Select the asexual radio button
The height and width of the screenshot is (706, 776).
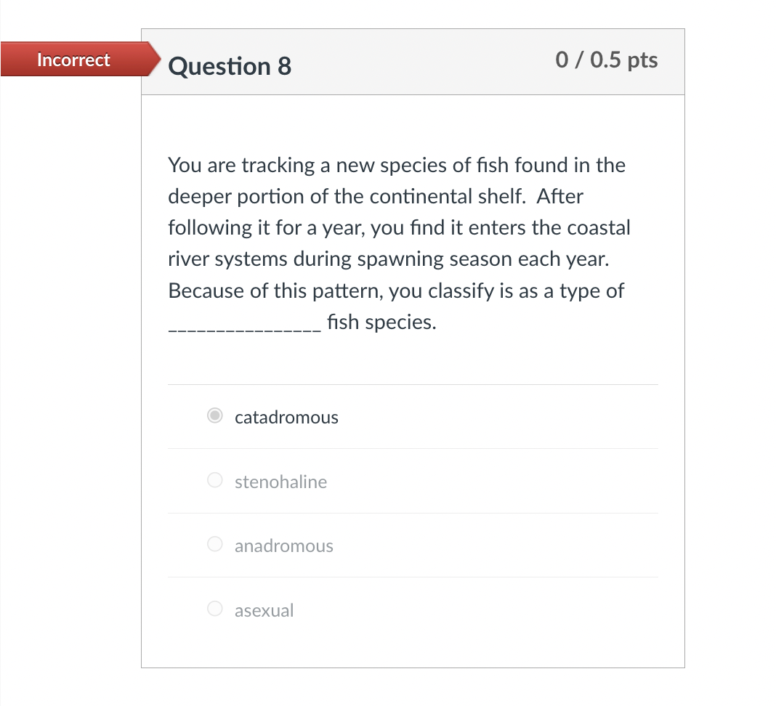click(215, 609)
